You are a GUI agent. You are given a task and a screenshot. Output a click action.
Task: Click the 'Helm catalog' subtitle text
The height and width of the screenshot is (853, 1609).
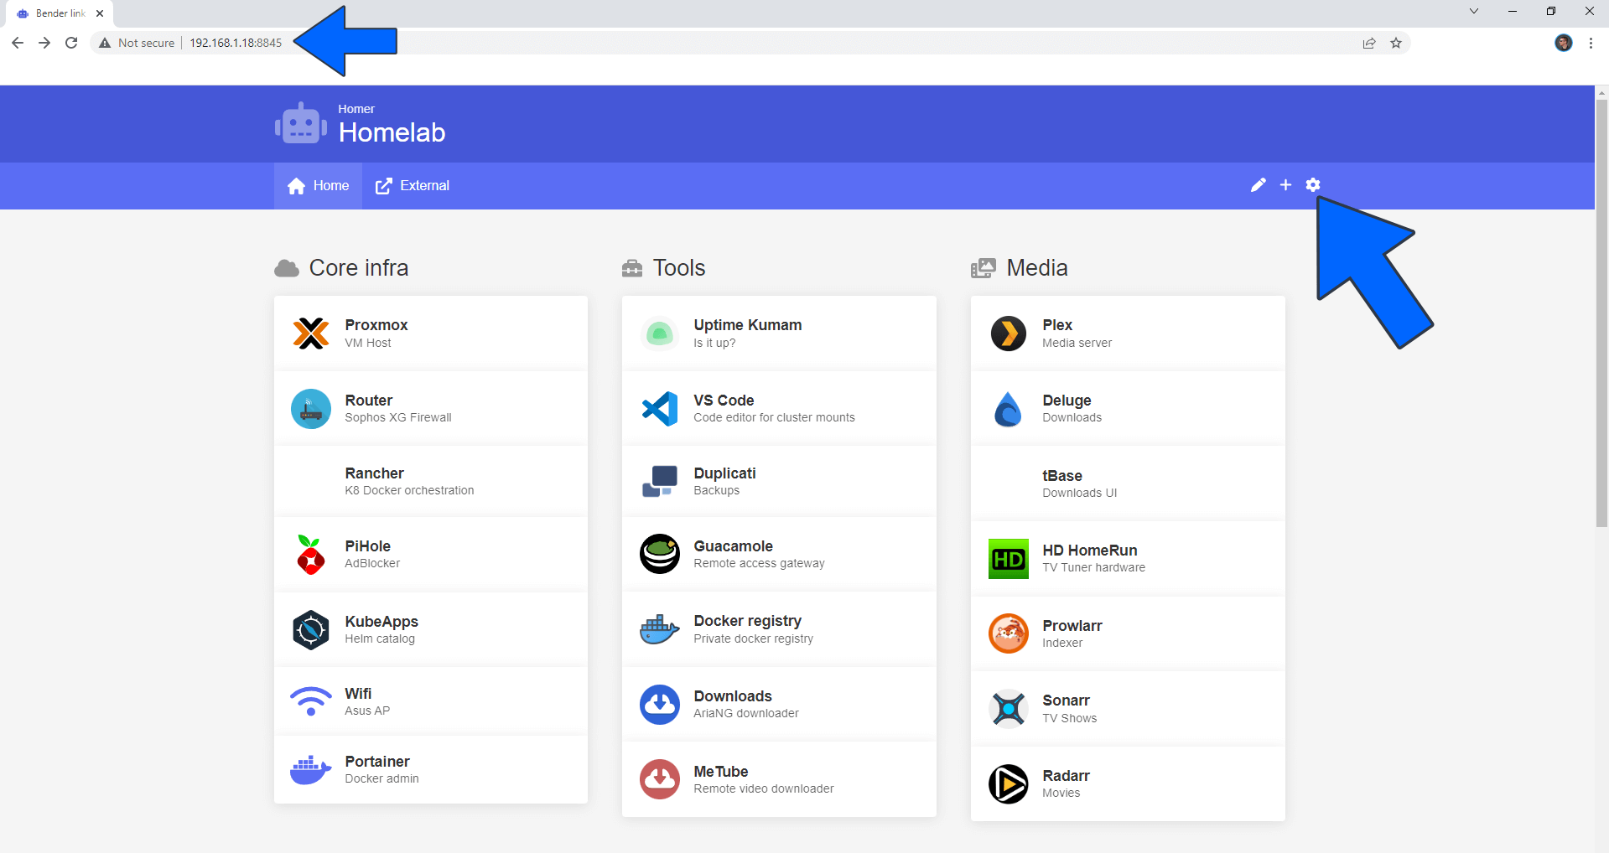tap(380, 639)
